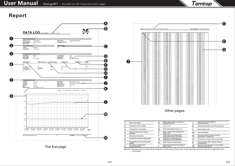Click the 'The first page' caption
Viewport: 235px width, 166px height.
pos(56,147)
